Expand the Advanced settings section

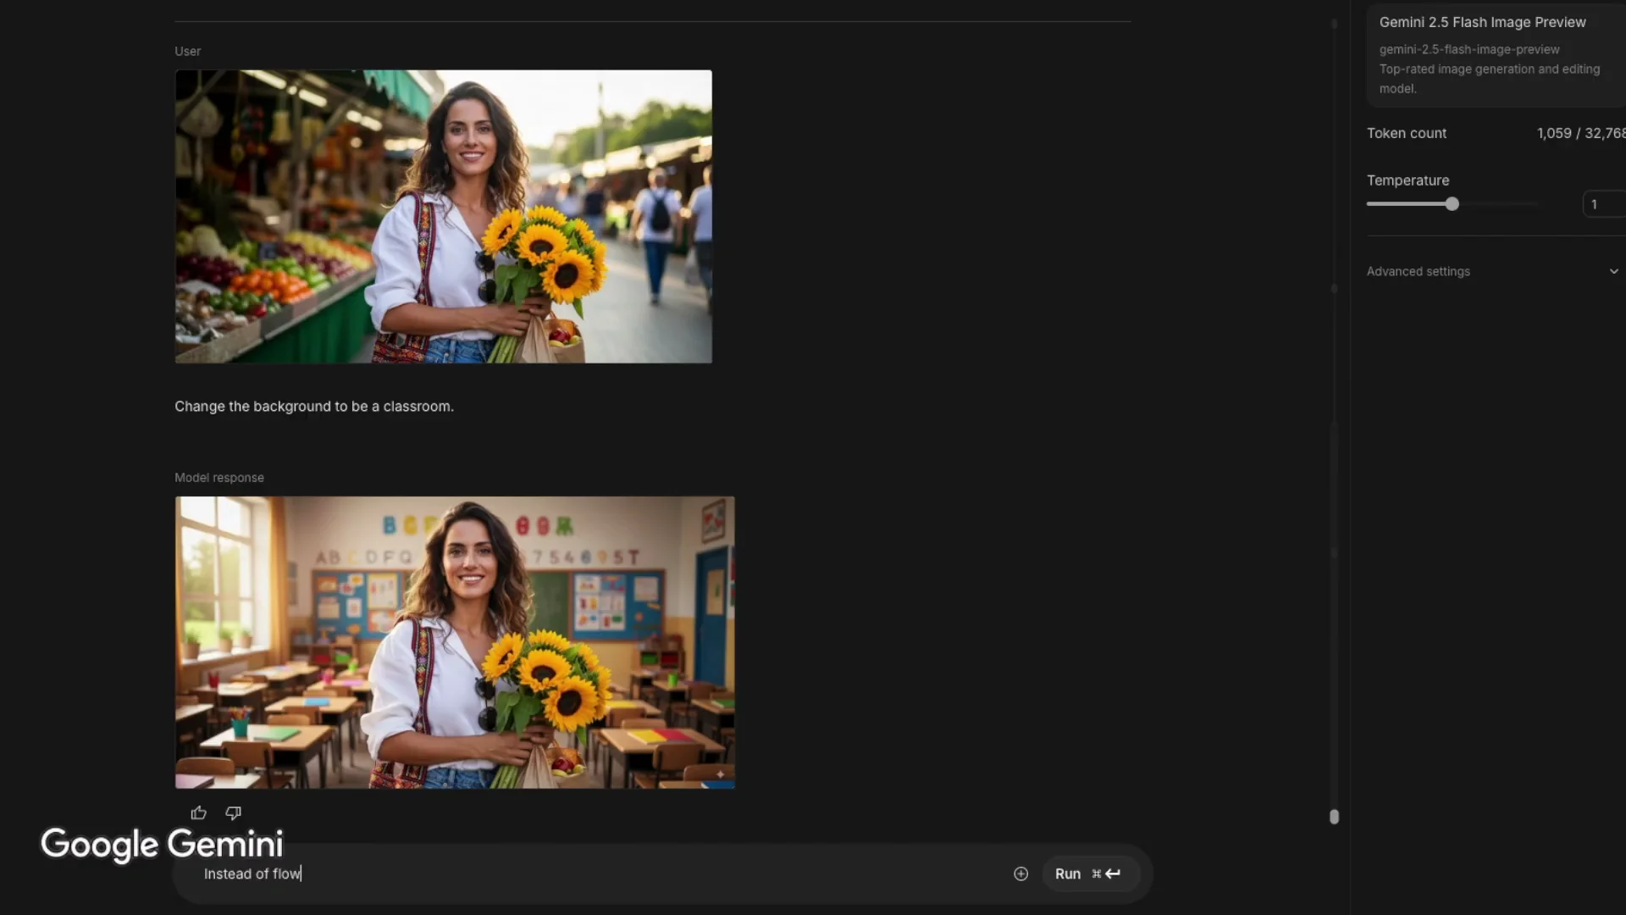tap(1418, 271)
